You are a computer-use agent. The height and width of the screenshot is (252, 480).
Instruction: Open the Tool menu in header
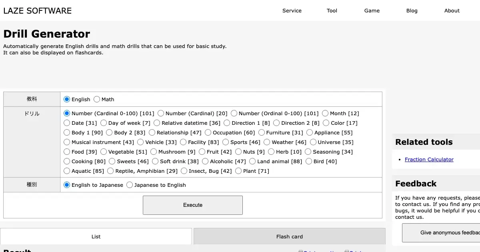(x=332, y=11)
